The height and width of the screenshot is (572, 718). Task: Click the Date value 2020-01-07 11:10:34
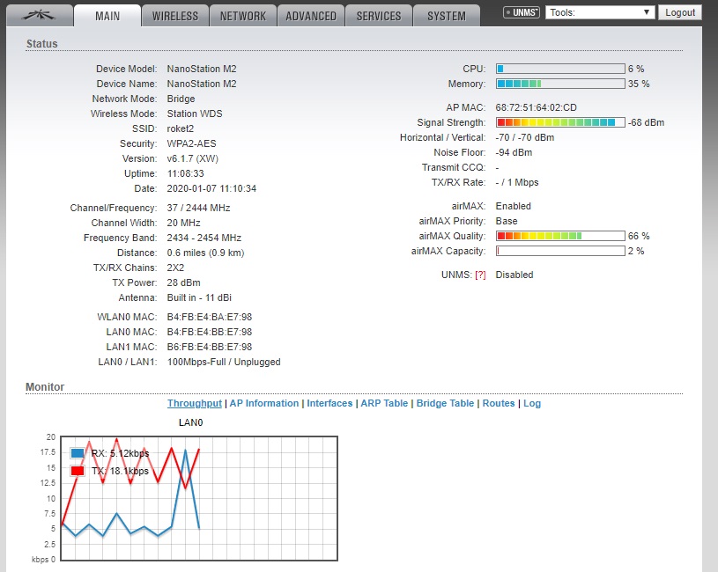tap(211, 188)
